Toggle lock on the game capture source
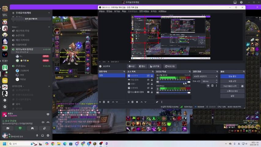Screen dimensions: 261x147 152,80
